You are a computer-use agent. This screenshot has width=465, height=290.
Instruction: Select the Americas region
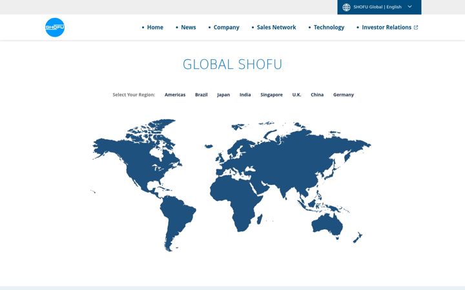[x=175, y=95]
